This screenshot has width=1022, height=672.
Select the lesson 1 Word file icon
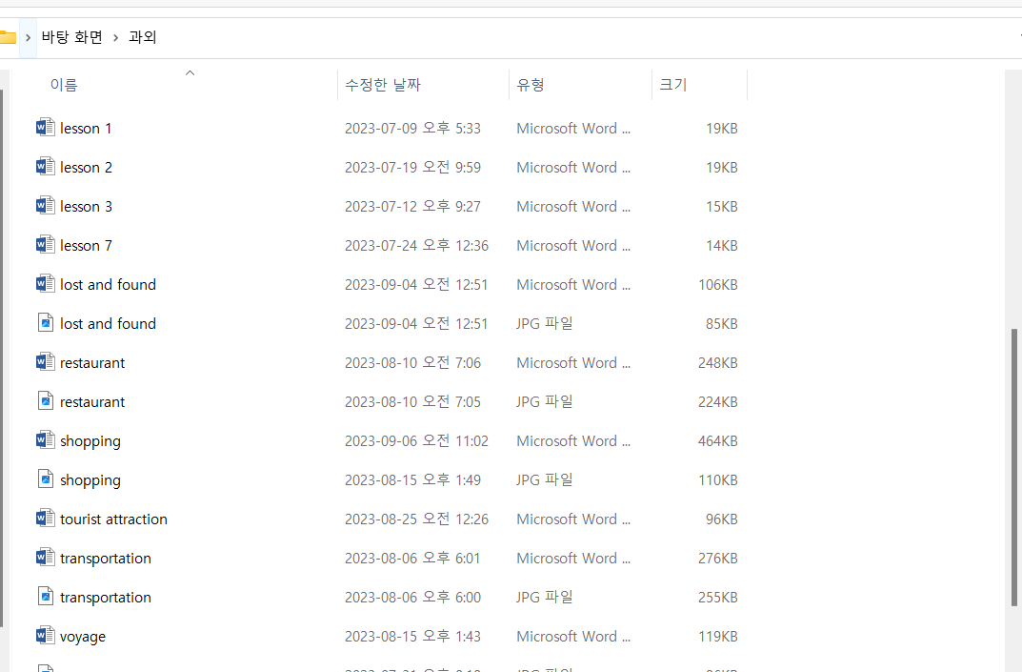point(45,127)
